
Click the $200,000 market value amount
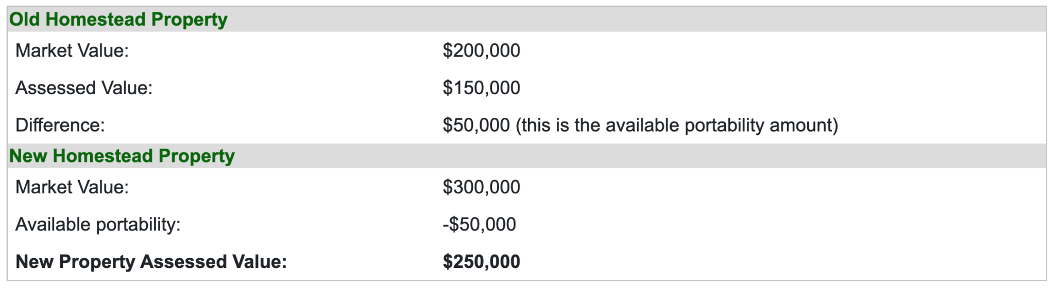(481, 51)
